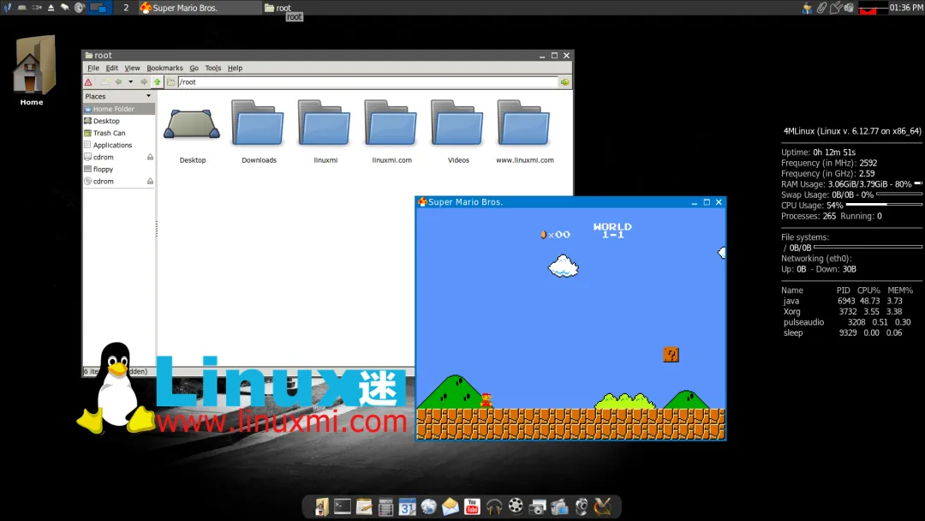Open the camcorder screen recorder dock icon

559,506
